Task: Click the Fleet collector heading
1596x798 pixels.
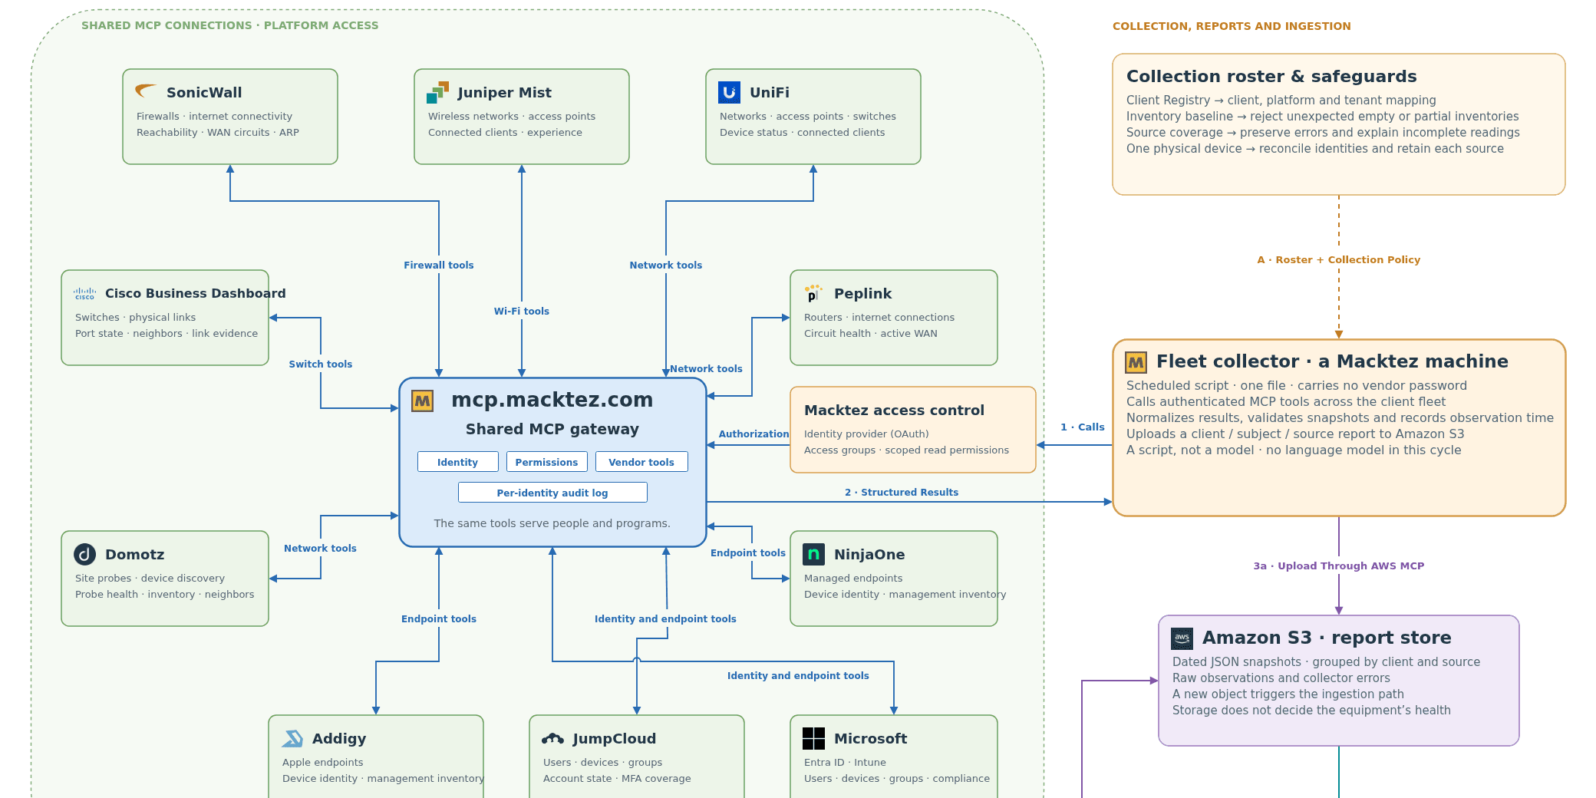Action: point(1332,361)
